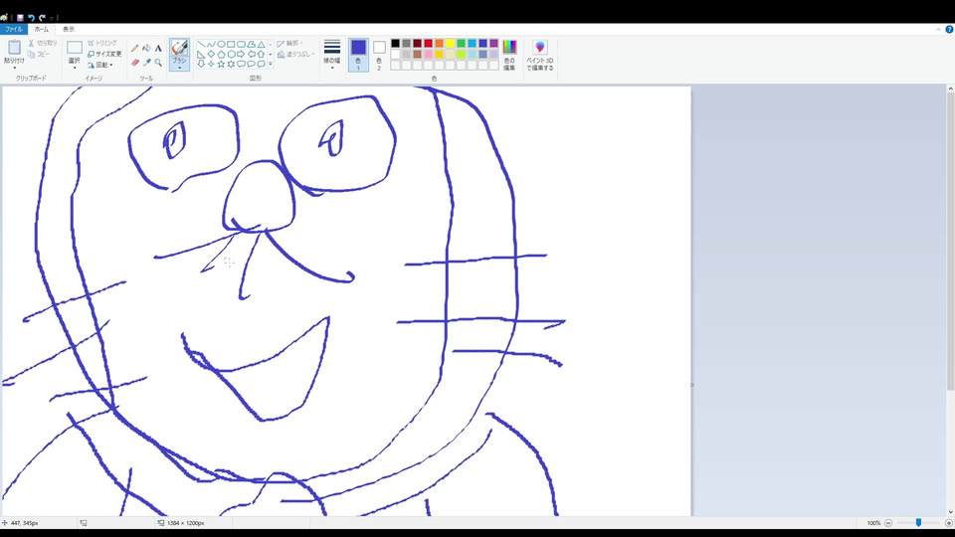Open Edit colors (色の編集) dialog
This screenshot has width=955, height=537.
pos(509,55)
